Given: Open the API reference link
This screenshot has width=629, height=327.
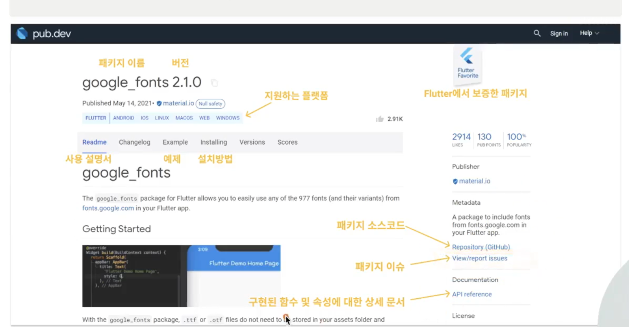Looking at the screenshot, I should 472,294.
